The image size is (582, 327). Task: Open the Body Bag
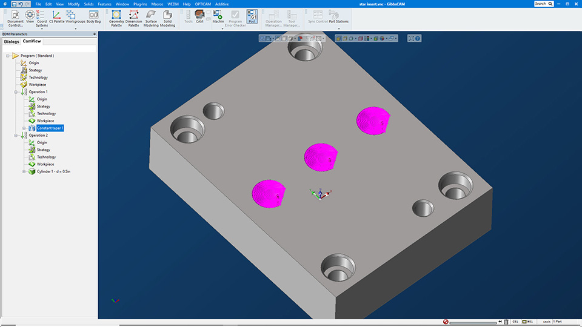pos(93,16)
